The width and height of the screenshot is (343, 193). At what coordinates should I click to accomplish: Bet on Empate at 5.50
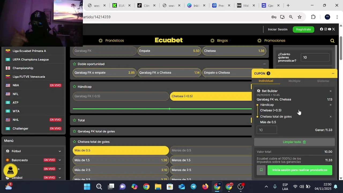tap(169, 51)
